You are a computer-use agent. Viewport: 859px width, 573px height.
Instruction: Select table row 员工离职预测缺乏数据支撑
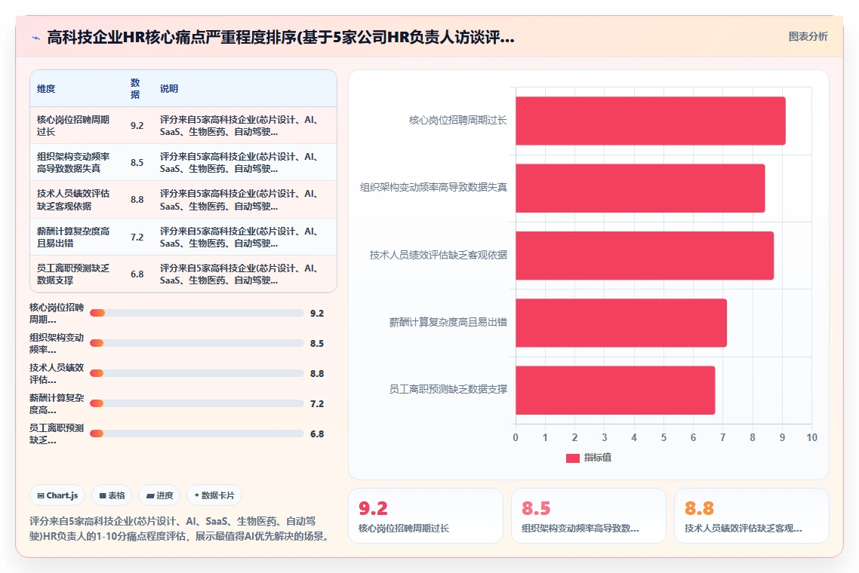[x=183, y=274]
